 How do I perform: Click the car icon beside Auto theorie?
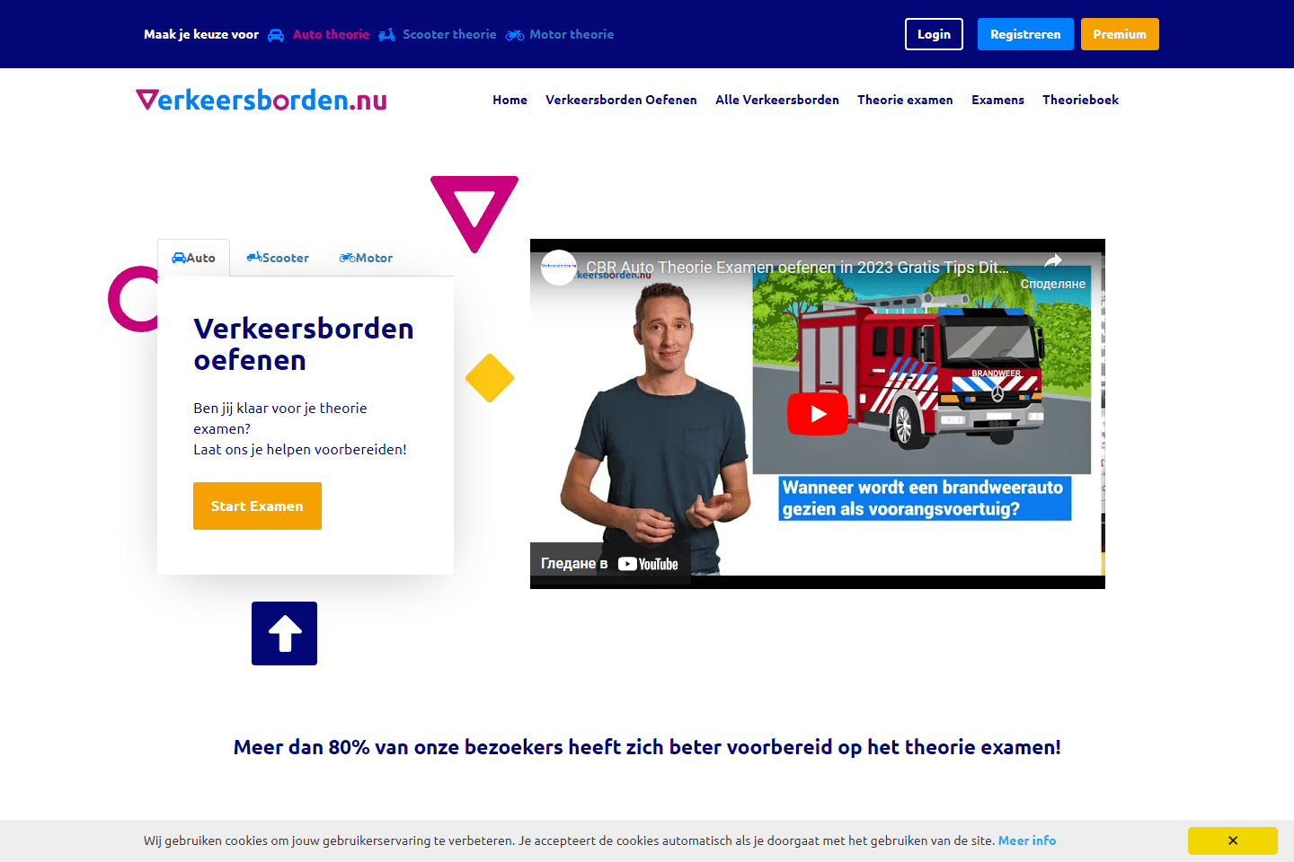[x=276, y=35]
